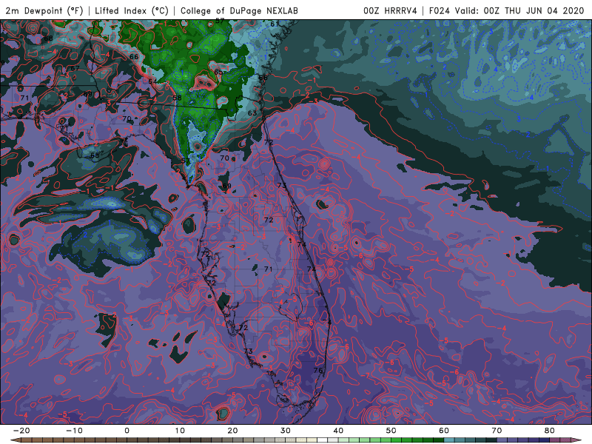Click the 67 dewpoint value on the map

[75, 68]
